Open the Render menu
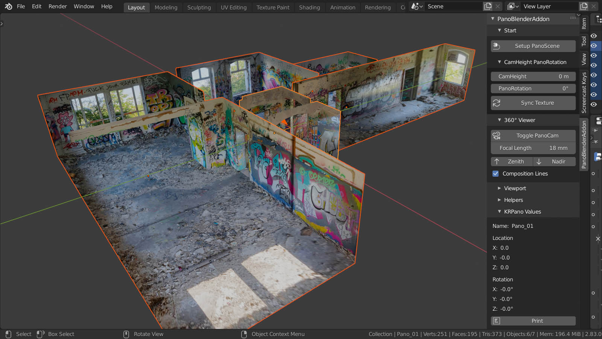 (x=58, y=6)
